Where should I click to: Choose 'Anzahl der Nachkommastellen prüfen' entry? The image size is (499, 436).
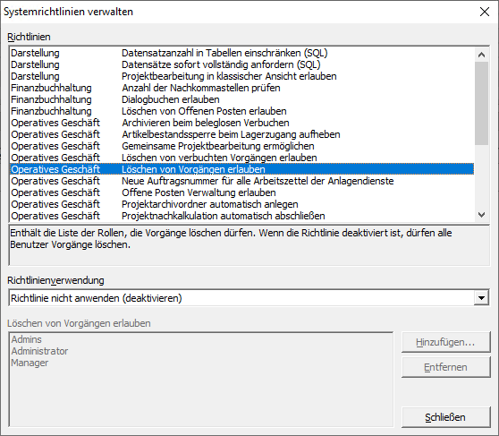point(241,88)
